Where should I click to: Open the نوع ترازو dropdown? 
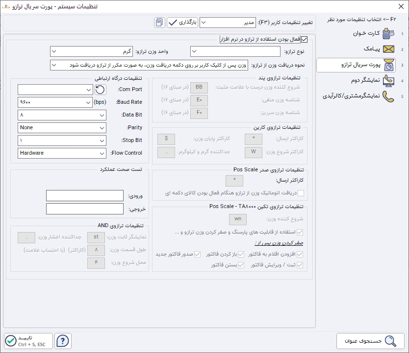click(235, 51)
